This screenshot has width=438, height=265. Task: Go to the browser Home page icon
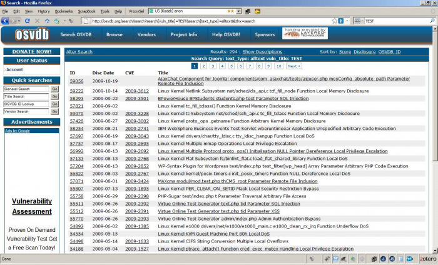[47, 21]
